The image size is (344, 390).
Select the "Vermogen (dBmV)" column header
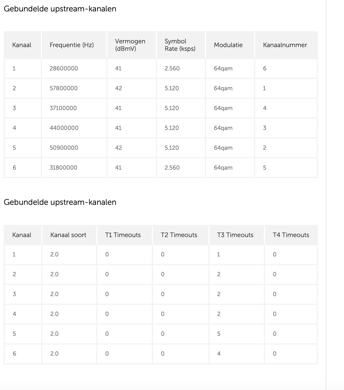click(130, 45)
